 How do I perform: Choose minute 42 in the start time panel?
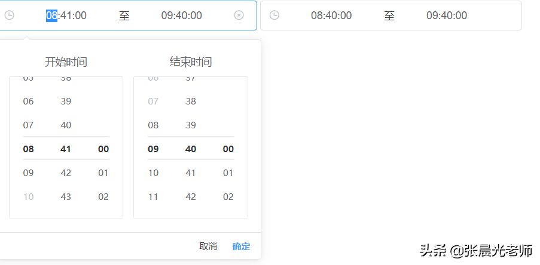66,173
